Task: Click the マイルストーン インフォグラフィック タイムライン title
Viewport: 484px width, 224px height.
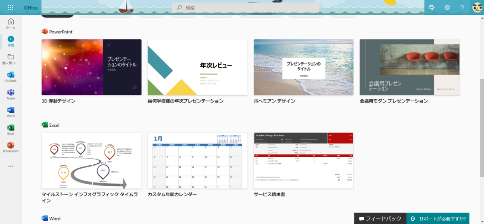Action: tap(89, 197)
